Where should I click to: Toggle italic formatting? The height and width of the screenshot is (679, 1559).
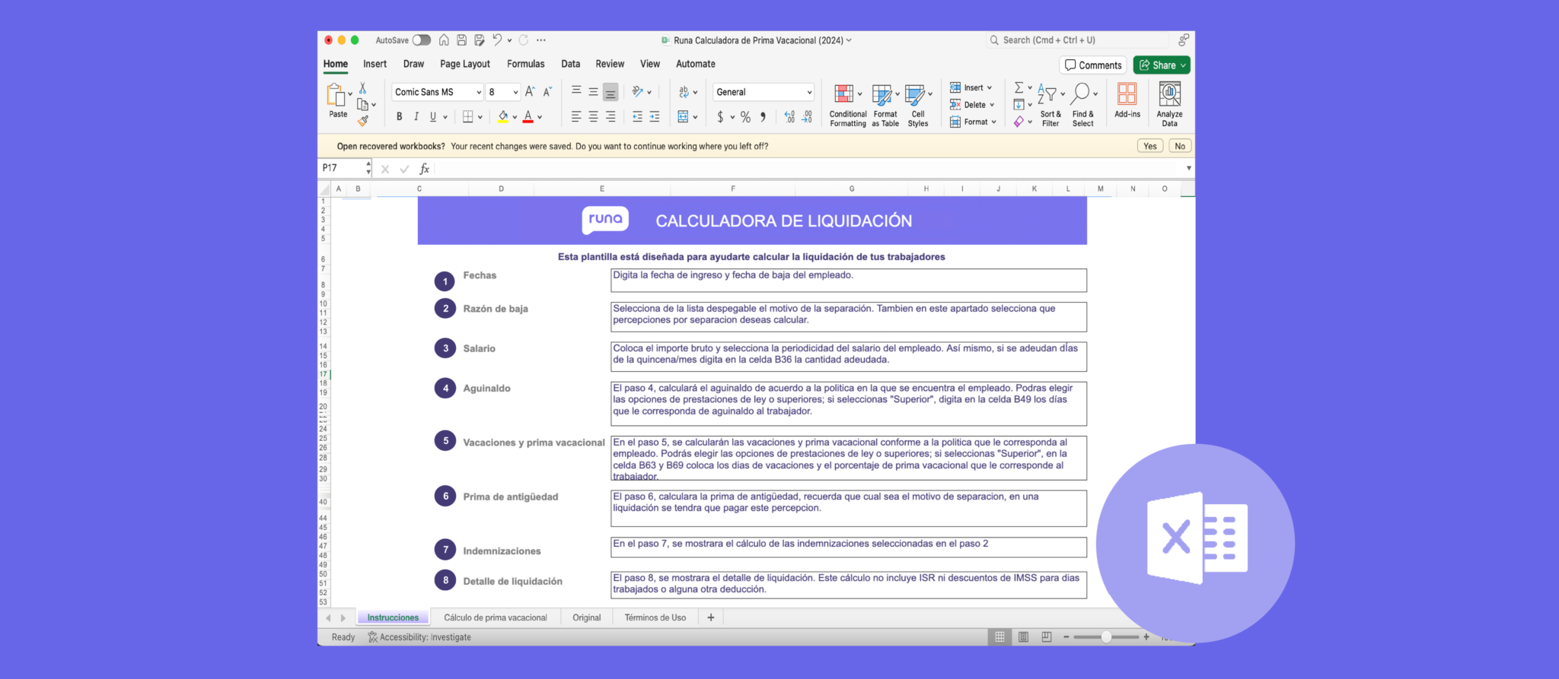416,116
